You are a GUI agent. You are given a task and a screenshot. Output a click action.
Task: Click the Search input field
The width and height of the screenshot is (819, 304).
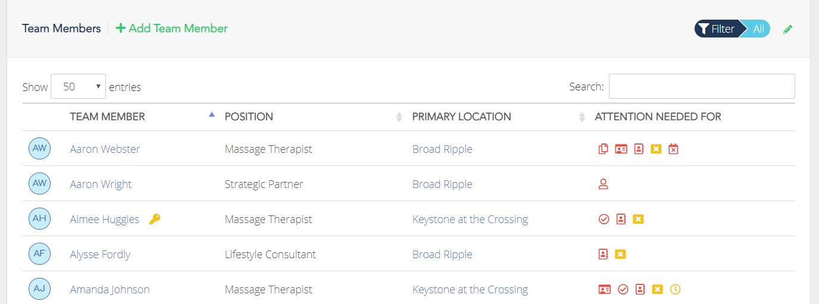pyautogui.click(x=702, y=86)
